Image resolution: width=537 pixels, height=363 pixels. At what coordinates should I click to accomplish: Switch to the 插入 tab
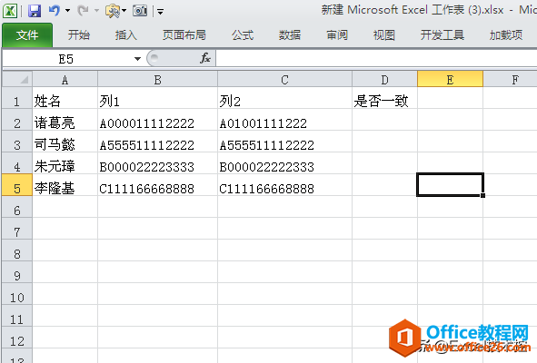(126, 34)
